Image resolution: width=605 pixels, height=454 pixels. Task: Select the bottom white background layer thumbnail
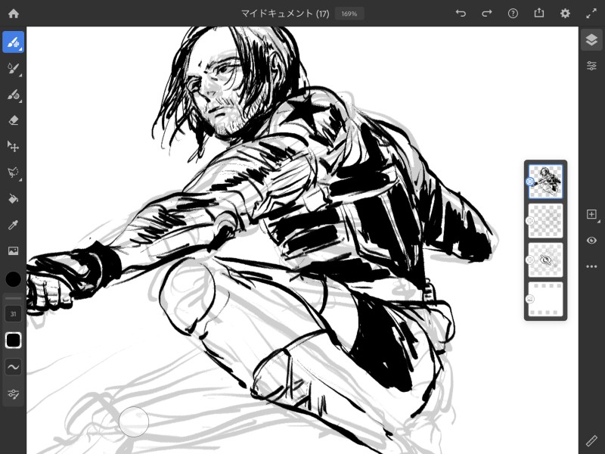tap(545, 299)
